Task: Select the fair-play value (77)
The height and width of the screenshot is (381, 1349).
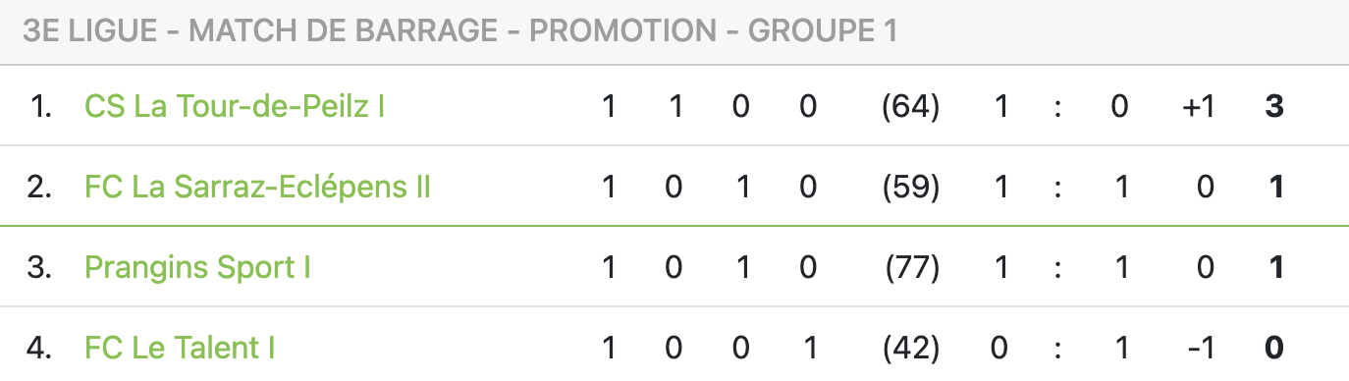Action: click(x=911, y=267)
